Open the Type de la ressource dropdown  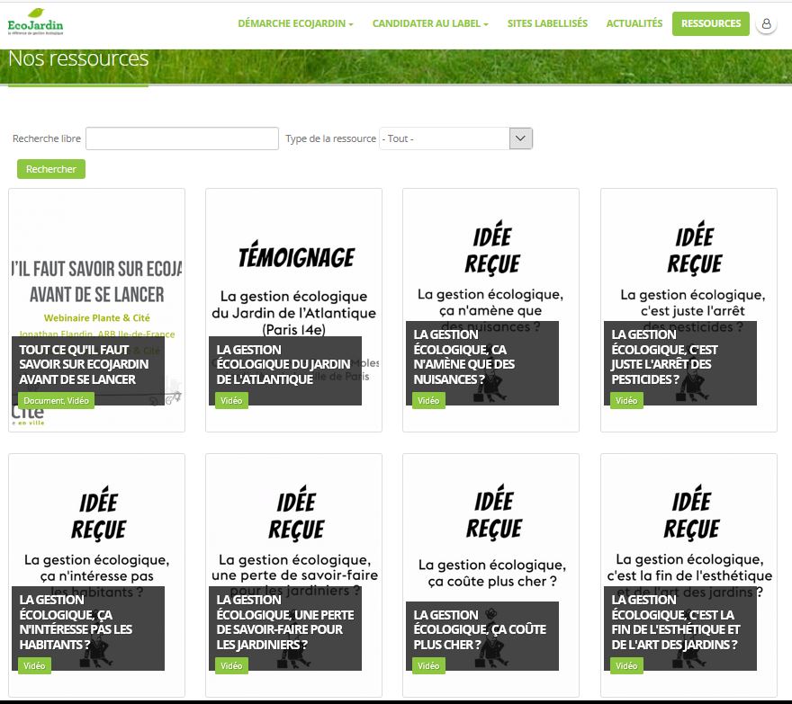455,138
